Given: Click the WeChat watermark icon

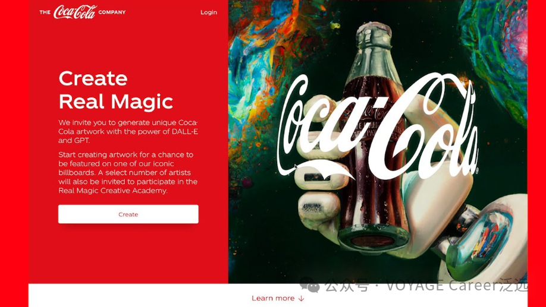Looking at the screenshot, I should pos(309,285).
